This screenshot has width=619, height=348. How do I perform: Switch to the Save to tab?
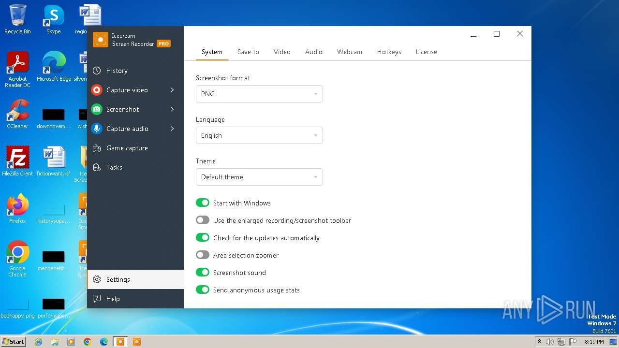coord(248,52)
